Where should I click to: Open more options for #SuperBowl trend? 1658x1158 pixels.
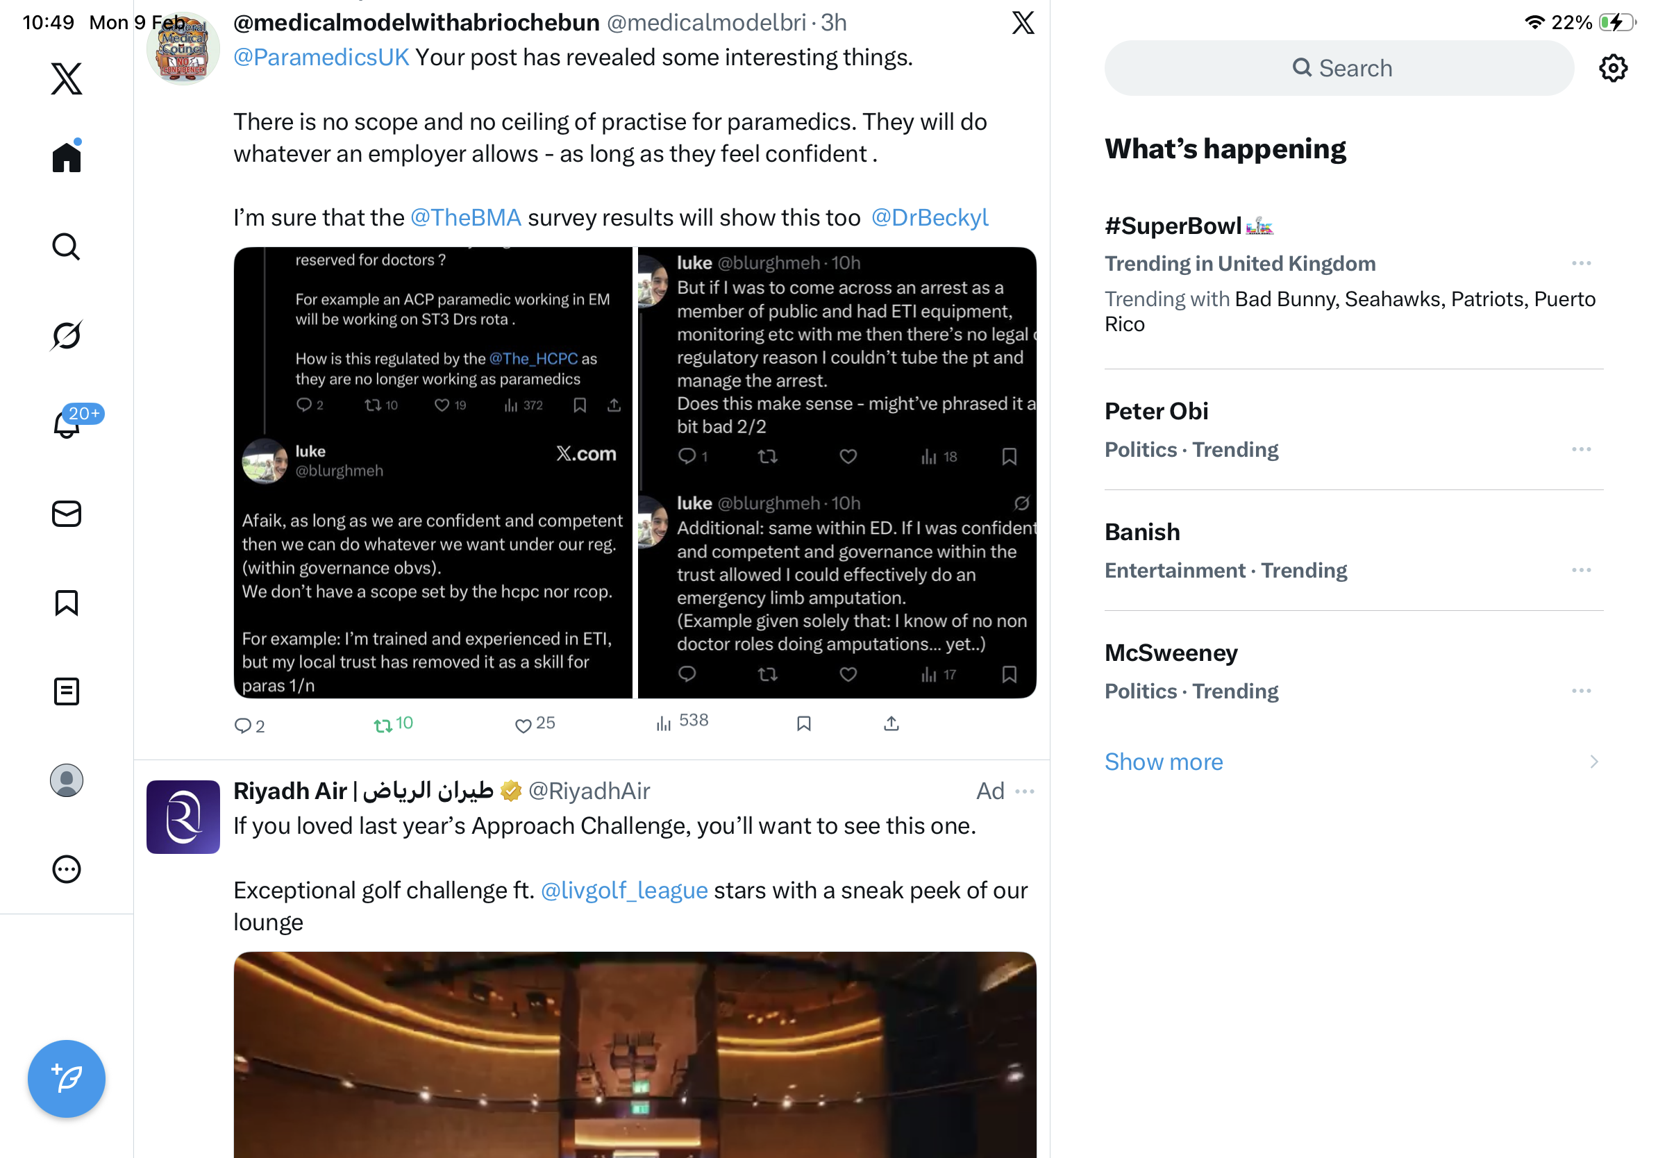(1581, 264)
